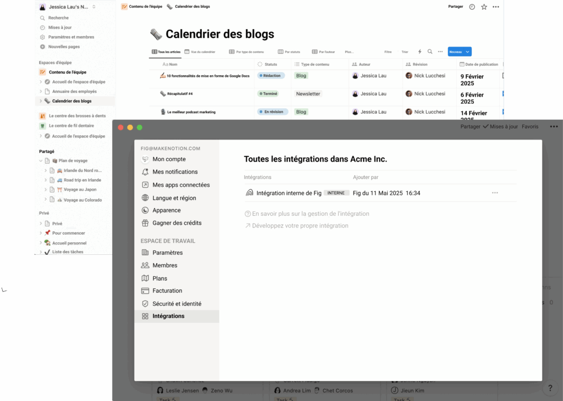Click Nouvelles pages in the sidebar
Screen dimensions: 563x401
60,47
